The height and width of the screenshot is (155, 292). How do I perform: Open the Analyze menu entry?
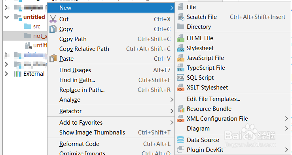coord(111,100)
